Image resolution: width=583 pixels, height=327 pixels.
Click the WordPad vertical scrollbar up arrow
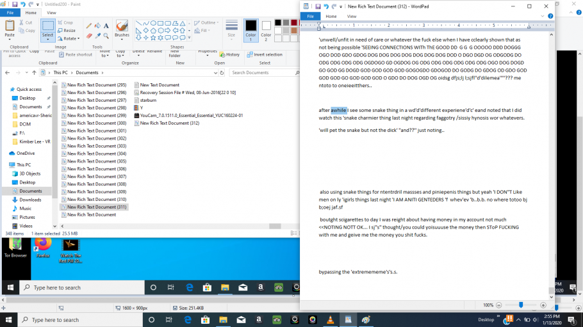tap(551, 35)
